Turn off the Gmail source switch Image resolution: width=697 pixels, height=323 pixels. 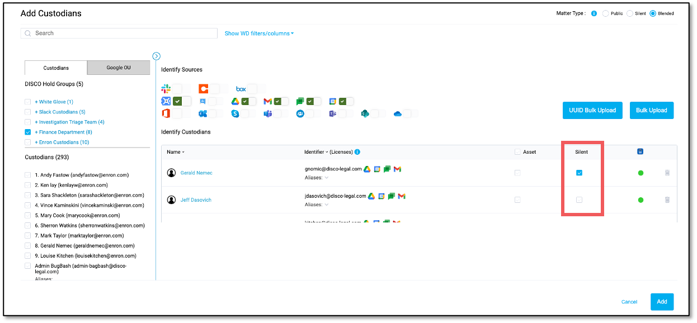281,101
